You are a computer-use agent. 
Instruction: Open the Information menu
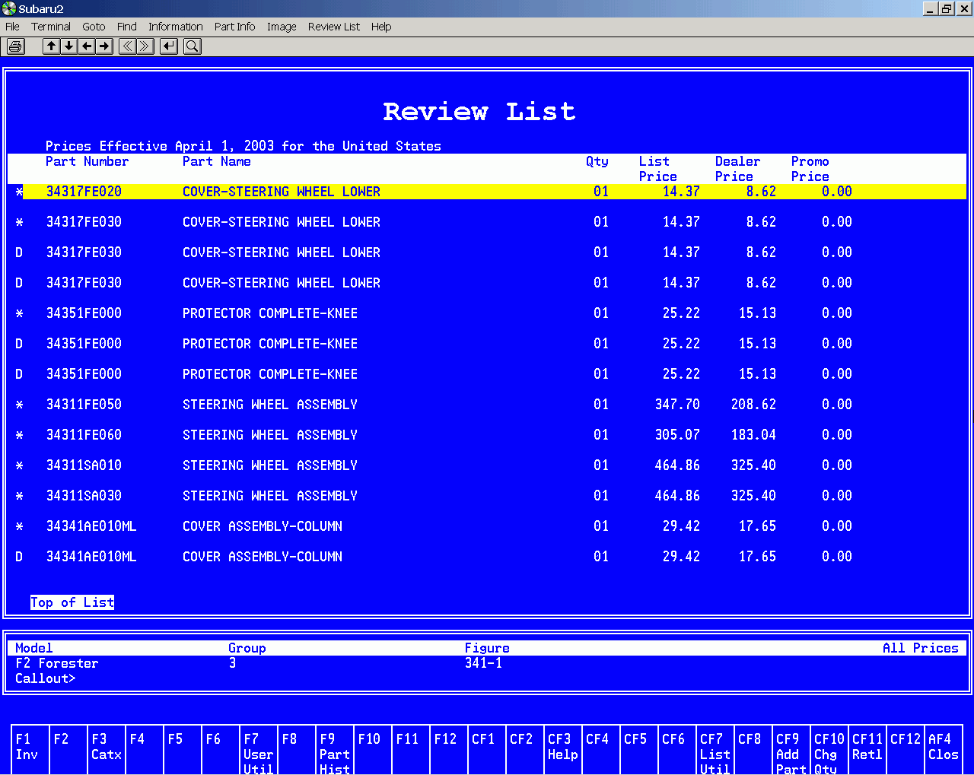[176, 27]
